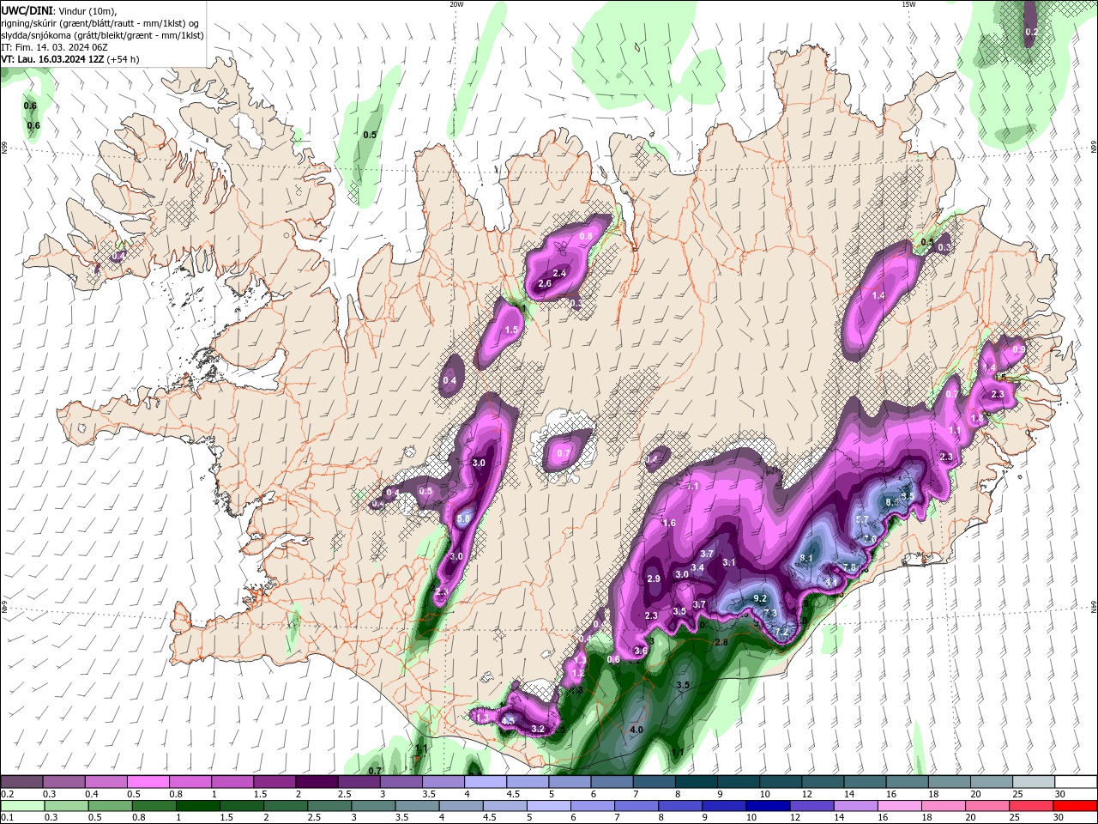Pick the darkest green swatch above the lower legend's 1
This screenshot has height=824, width=1098.
point(197,806)
